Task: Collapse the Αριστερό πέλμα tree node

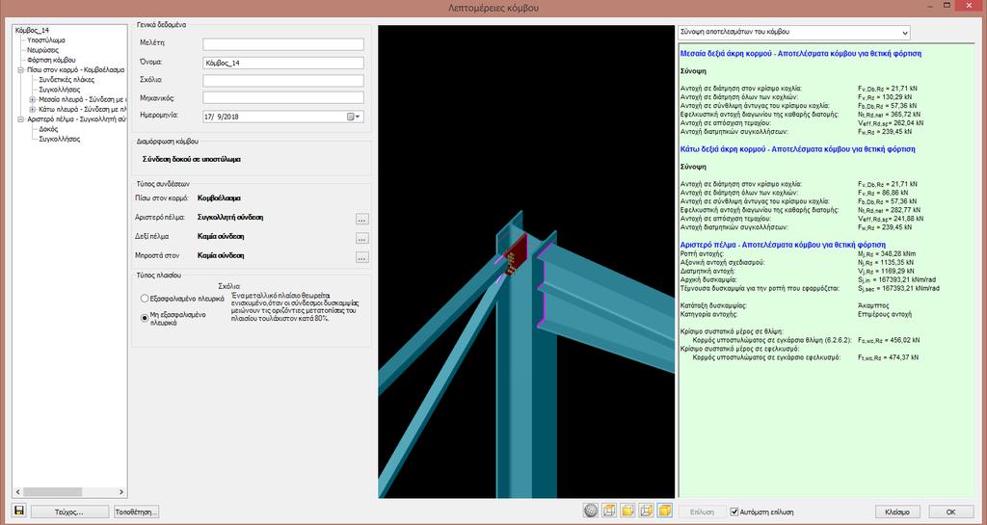Action: coord(21,119)
